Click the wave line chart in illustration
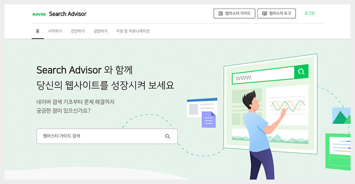 pos(288,106)
